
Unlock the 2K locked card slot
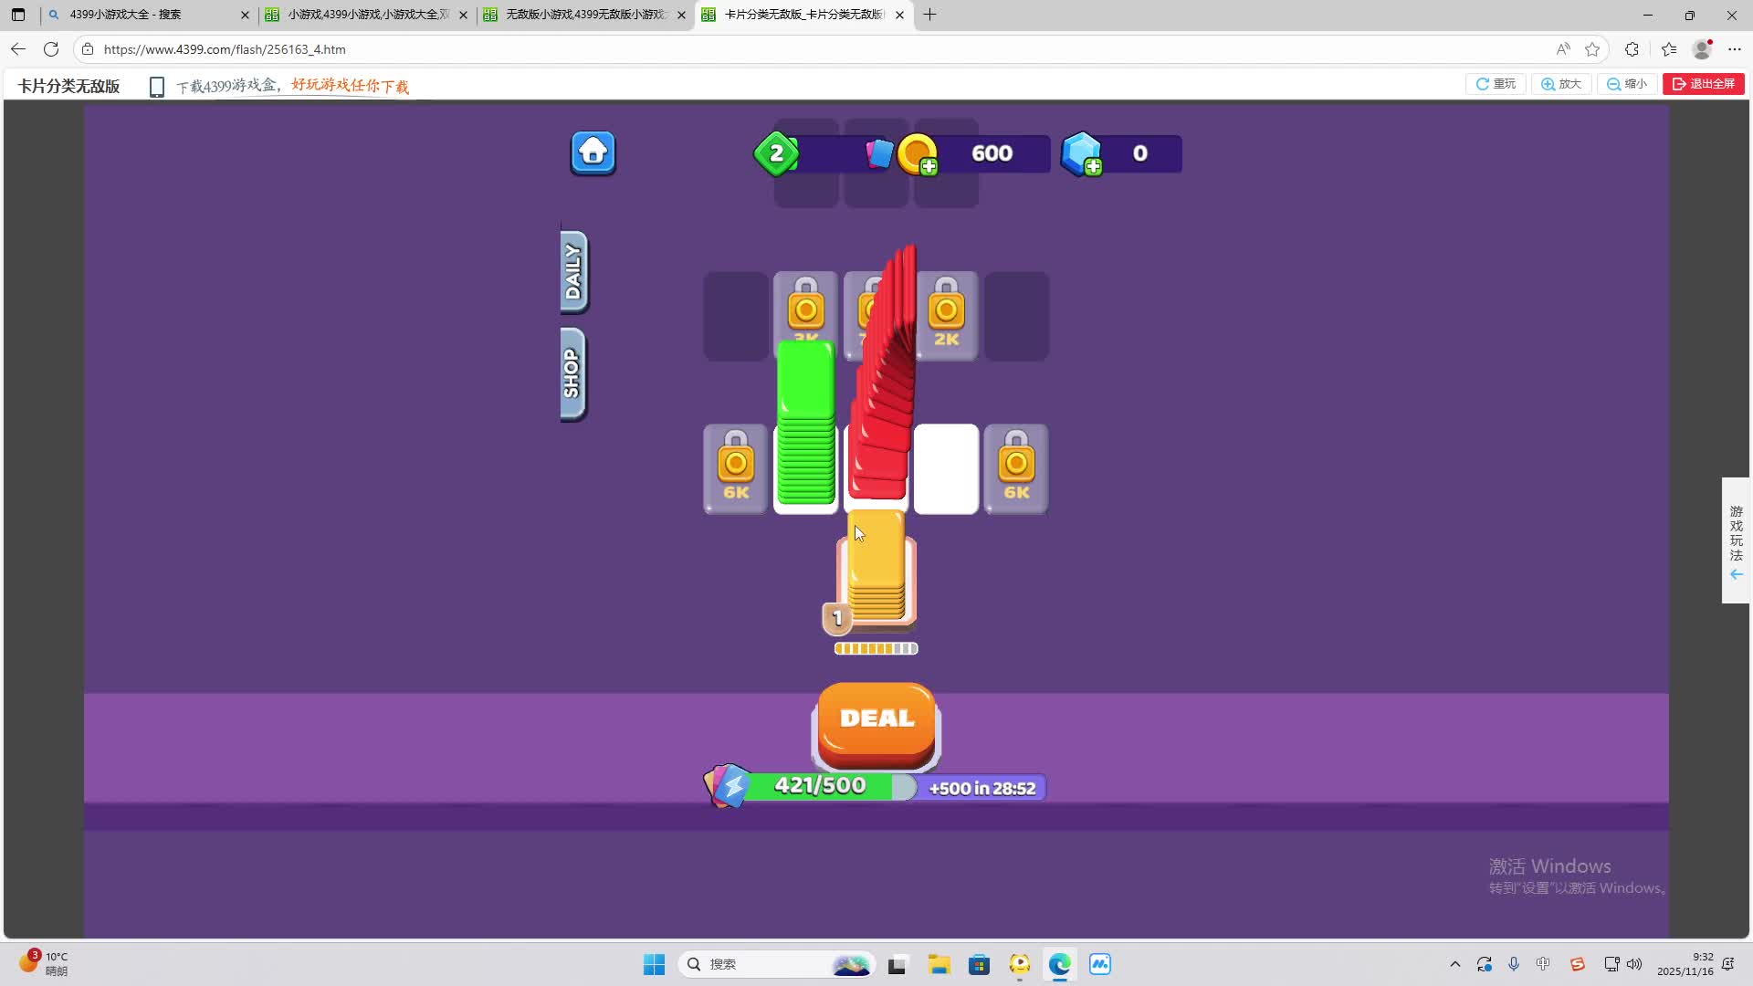click(x=946, y=316)
